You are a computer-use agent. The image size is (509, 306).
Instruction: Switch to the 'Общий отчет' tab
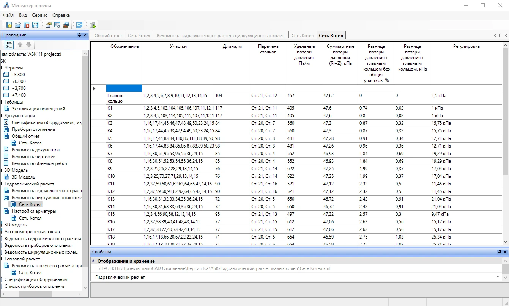tap(108, 36)
